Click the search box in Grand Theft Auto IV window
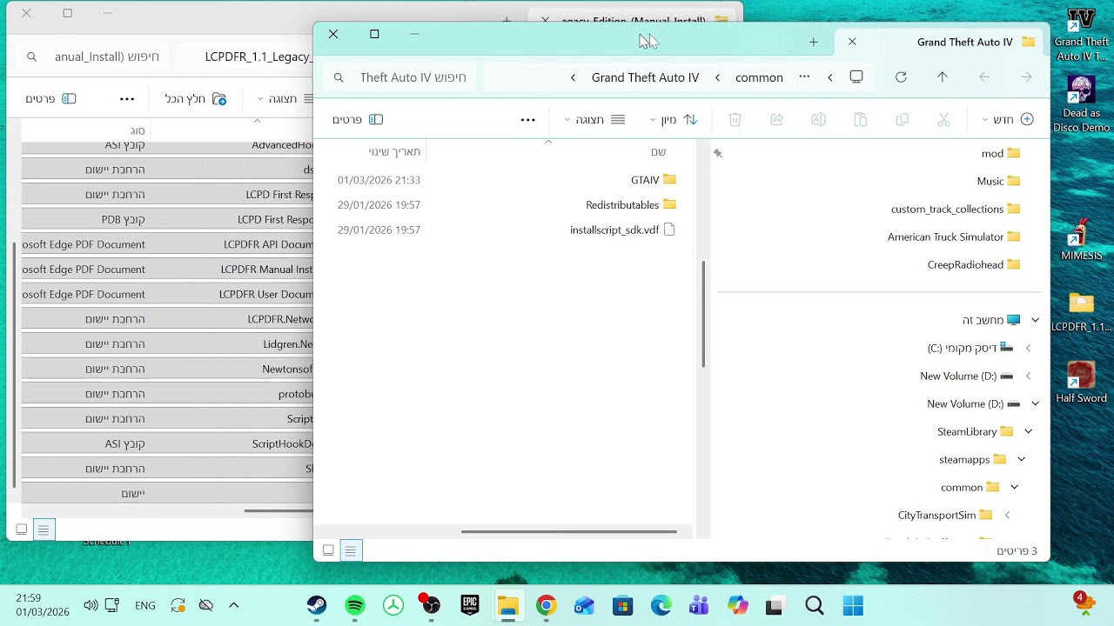 tap(401, 77)
